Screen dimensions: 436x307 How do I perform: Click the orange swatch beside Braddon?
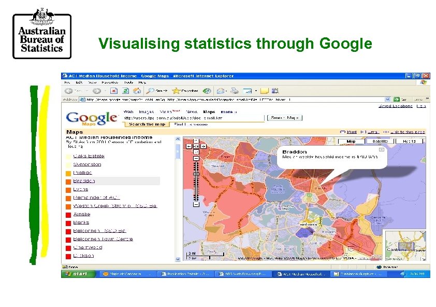(68, 182)
